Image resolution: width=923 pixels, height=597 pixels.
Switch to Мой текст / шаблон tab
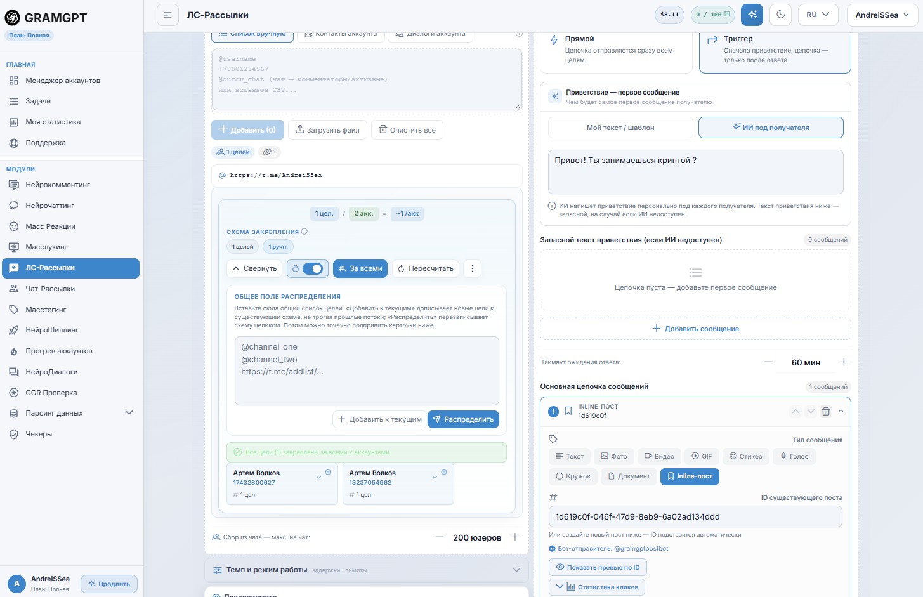pyautogui.click(x=620, y=128)
